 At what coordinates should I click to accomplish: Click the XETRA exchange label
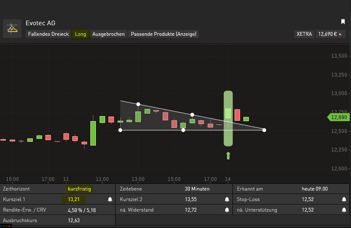tap(304, 34)
